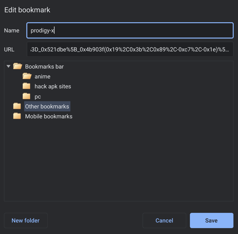Create a New folder
Screen dimensions: 238x234
[x=26, y=220]
